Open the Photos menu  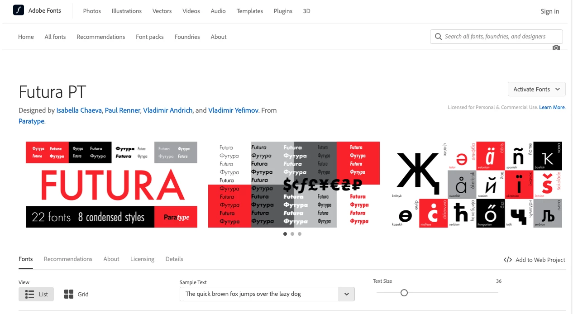point(92,11)
